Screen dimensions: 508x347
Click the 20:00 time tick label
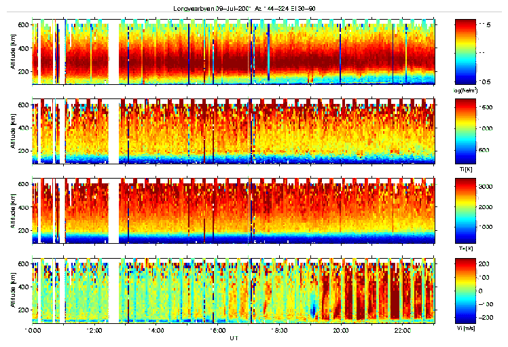pyautogui.click(x=341, y=330)
